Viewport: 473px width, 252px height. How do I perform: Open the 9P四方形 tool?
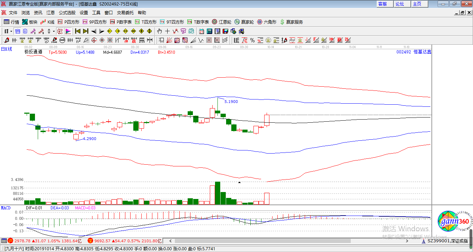tap(95, 22)
